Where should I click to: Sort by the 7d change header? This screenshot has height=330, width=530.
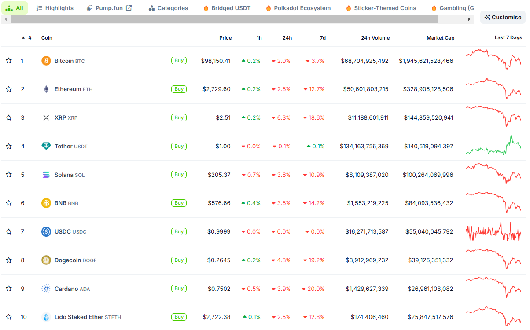click(323, 38)
